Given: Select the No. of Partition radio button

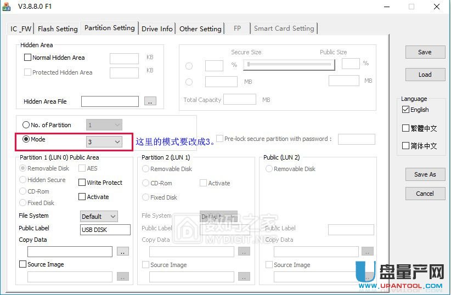Looking at the screenshot, I should pos(26,125).
